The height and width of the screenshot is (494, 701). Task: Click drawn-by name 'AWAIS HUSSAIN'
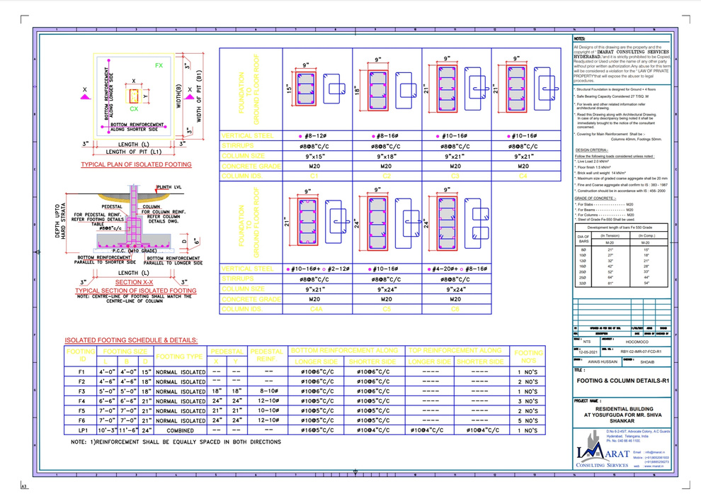pyautogui.click(x=602, y=361)
